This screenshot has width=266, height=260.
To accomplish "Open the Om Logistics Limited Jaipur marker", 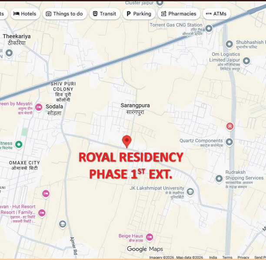I will (x=246, y=61).
